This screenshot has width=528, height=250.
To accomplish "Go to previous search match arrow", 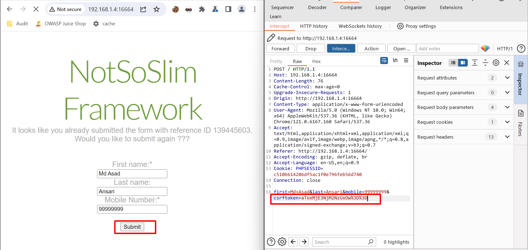I will (x=293, y=242).
